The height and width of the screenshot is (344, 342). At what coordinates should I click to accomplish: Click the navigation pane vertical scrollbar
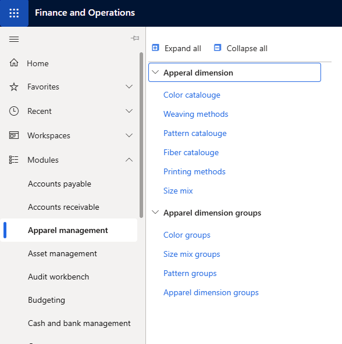pyautogui.click(x=141, y=135)
